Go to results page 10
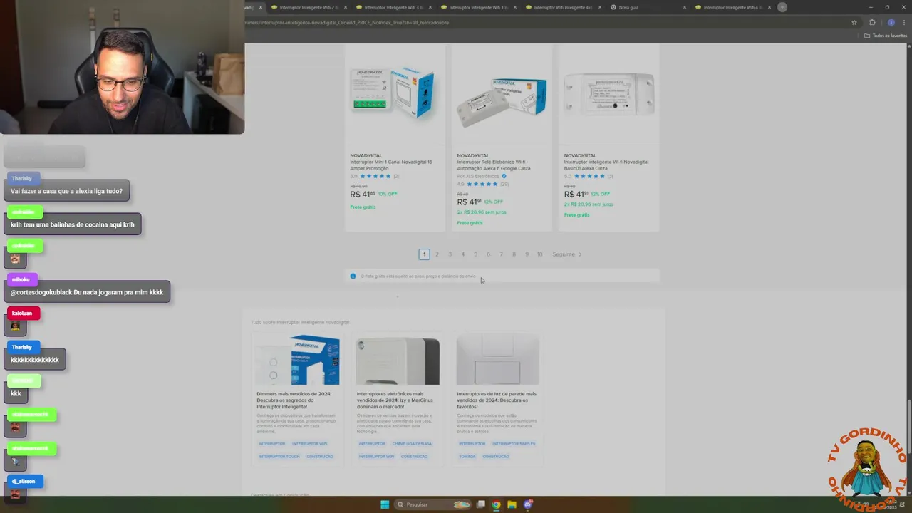 [539, 254]
